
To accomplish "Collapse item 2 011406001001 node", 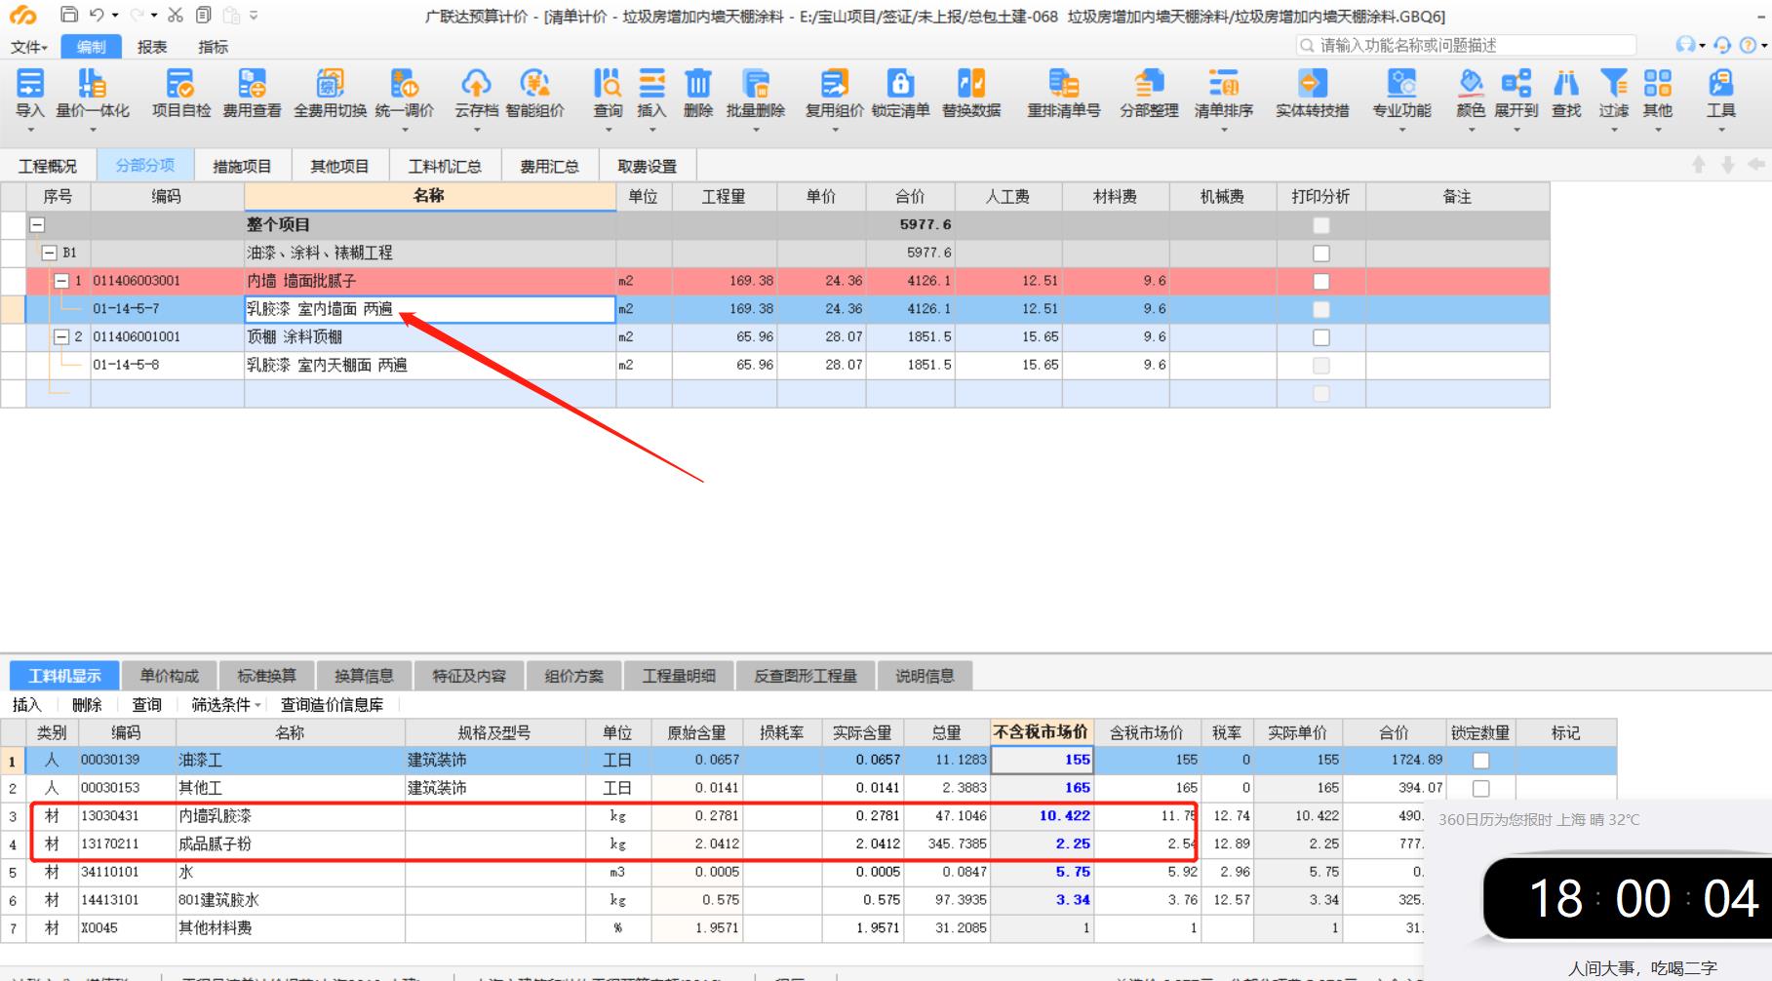I will pos(61,337).
